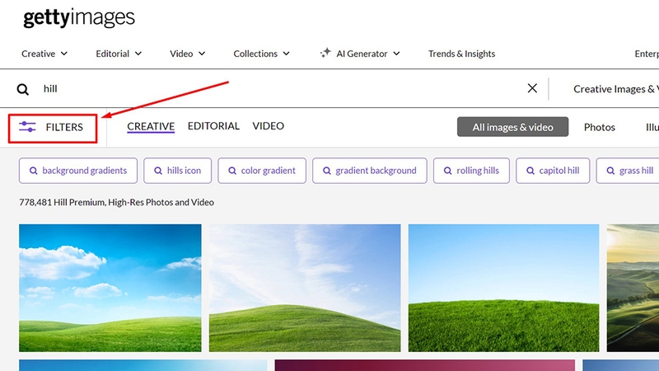The height and width of the screenshot is (371, 659).
Task: Search for background gradients suggestion
Action: [78, 171]
